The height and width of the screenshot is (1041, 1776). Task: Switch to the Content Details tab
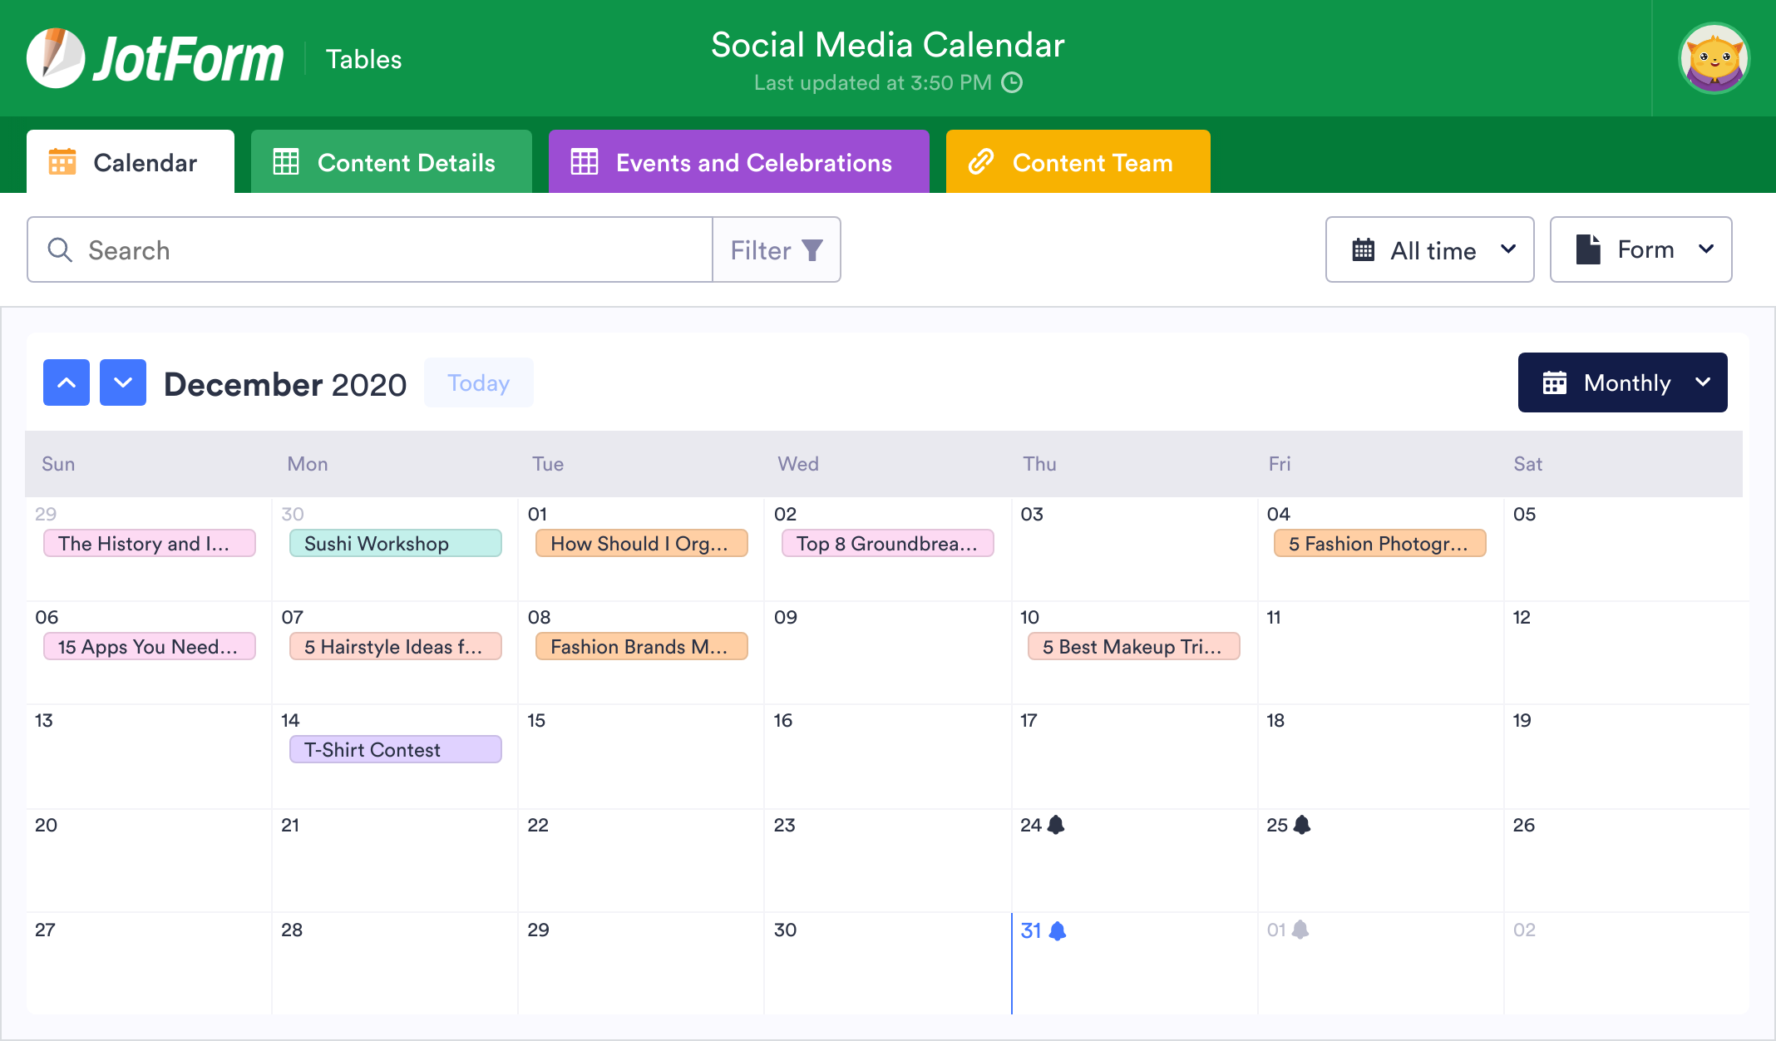[x=383, y=162]
